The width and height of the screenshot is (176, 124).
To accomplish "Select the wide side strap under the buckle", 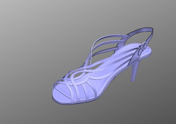I will coord(134,57).
